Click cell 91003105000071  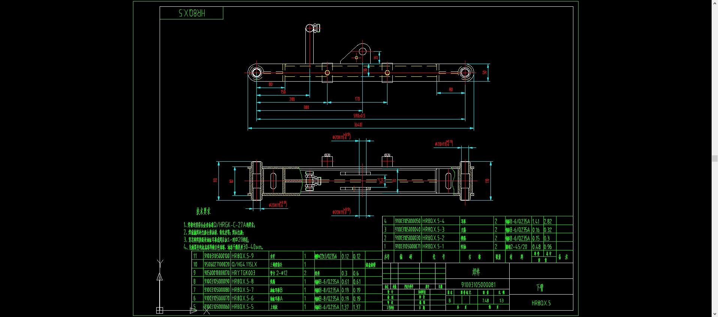pyautogui.click(x=408, y=247)
